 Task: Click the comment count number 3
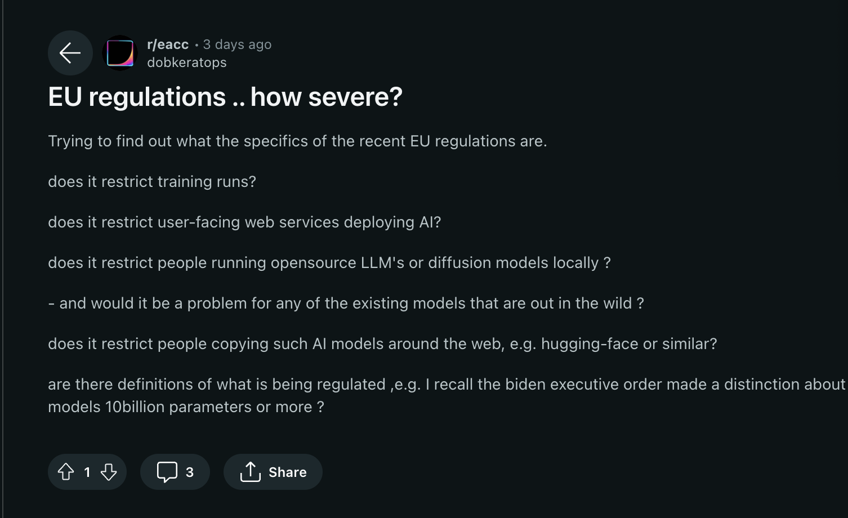(190, 472)
